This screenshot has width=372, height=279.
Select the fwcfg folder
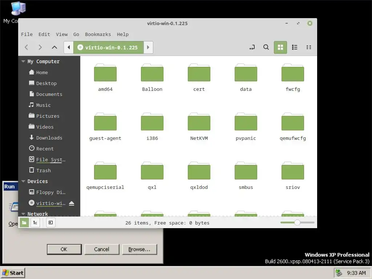pos(293,78)
